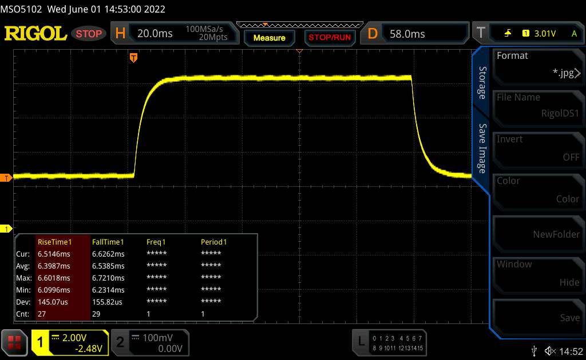Click the FallTime1 count 29

(x=96, y=314)
